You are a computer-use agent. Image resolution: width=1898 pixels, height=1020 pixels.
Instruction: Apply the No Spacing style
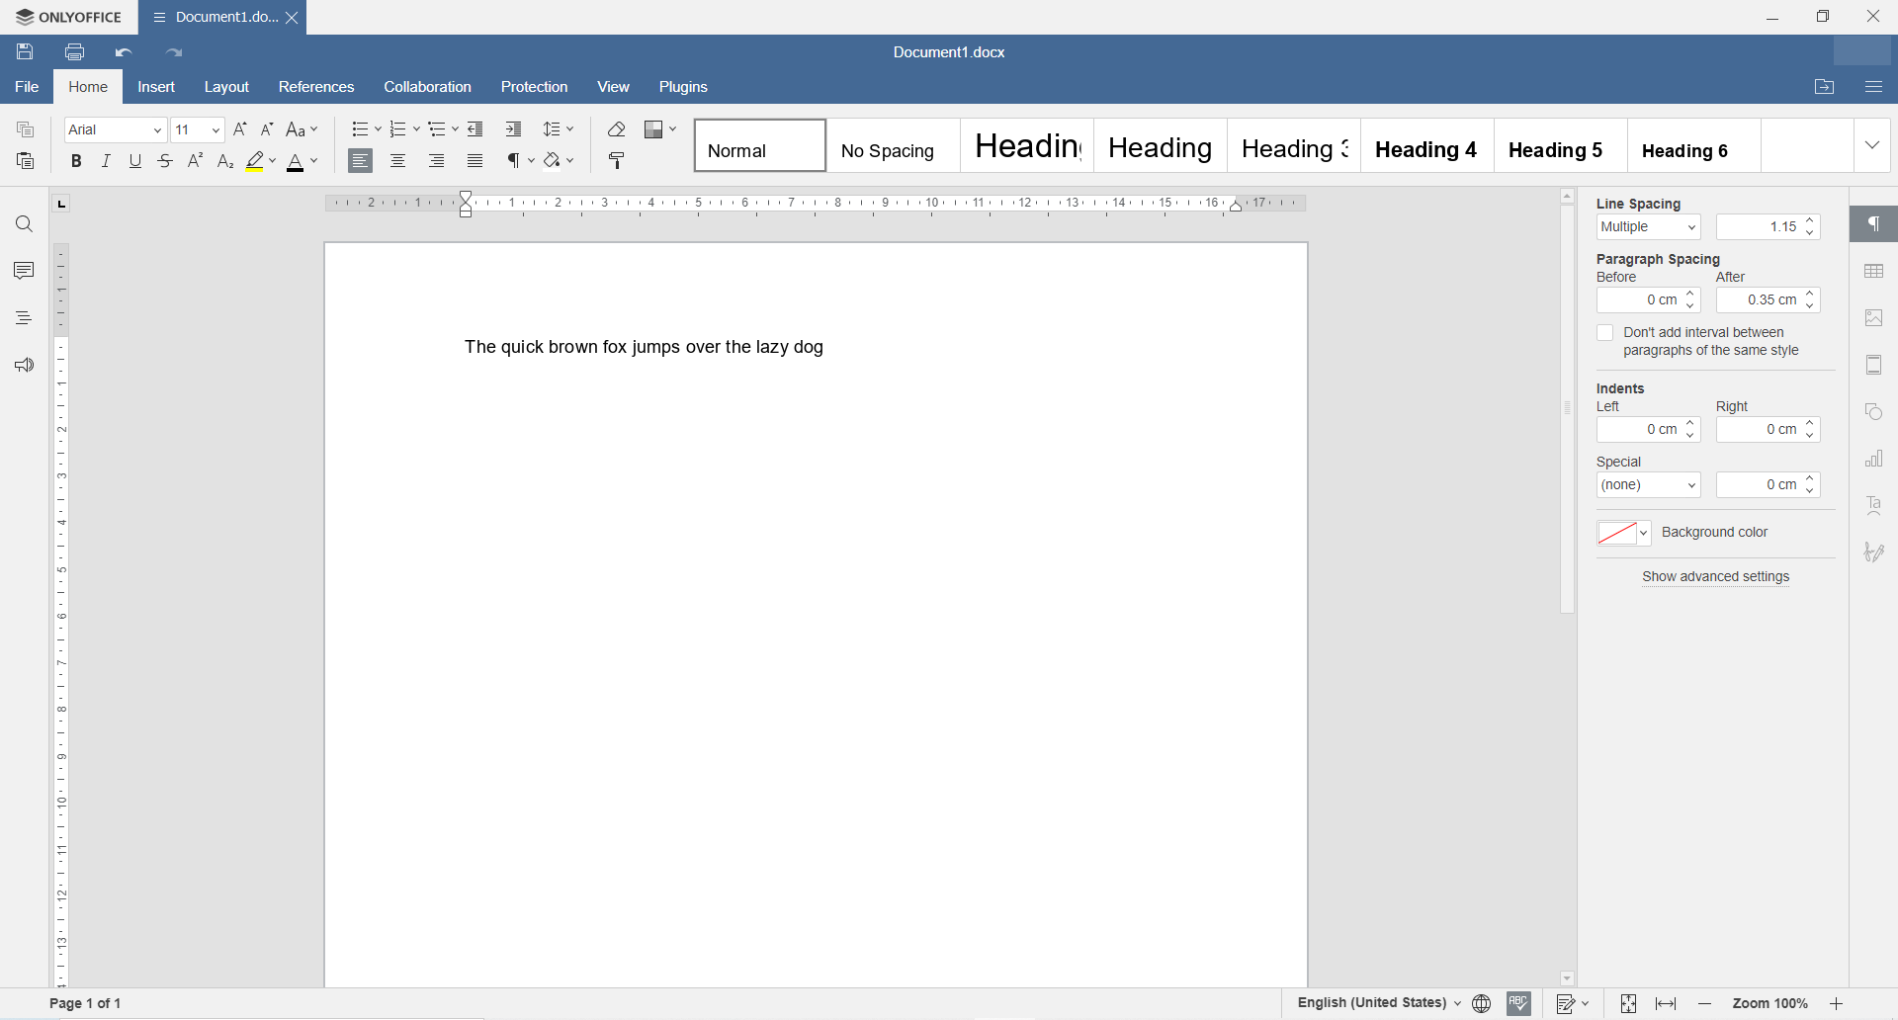894,146
